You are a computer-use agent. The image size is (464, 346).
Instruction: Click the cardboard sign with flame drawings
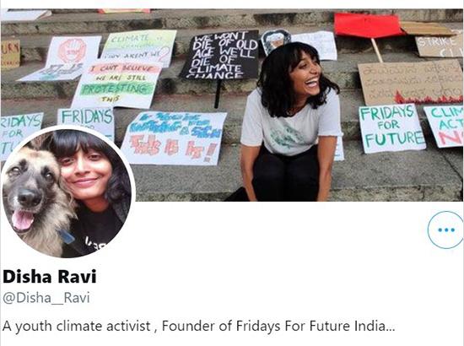tap(410, 83)
